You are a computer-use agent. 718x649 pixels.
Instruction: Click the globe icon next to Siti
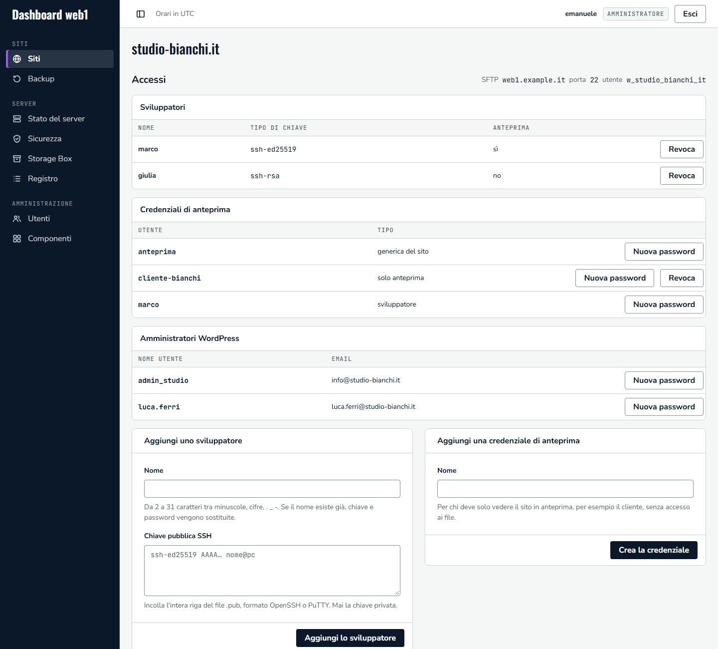point(17,59)
